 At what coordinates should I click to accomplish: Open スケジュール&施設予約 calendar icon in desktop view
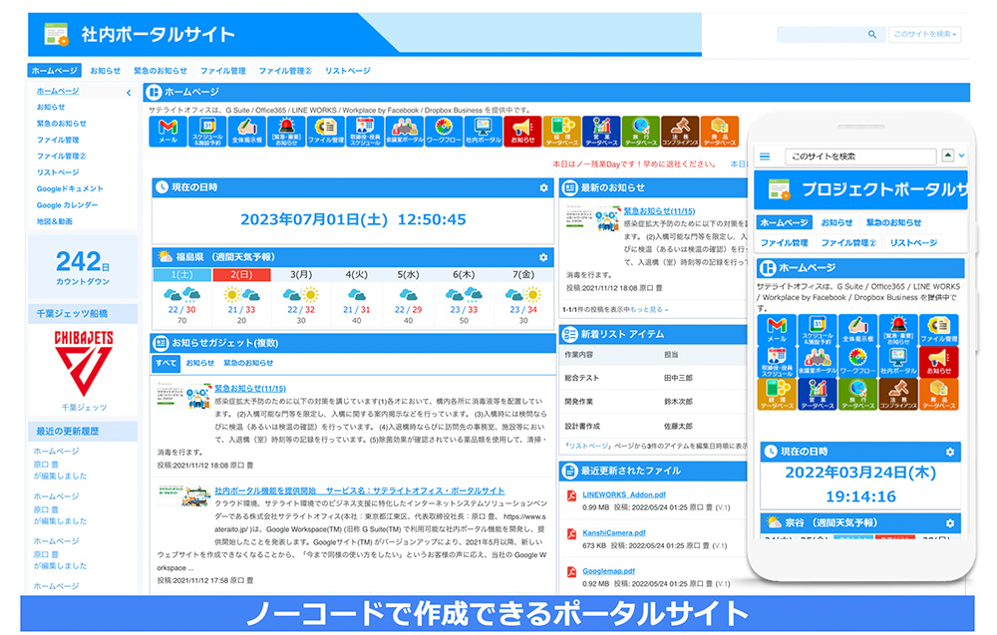[x=207, y=132]
